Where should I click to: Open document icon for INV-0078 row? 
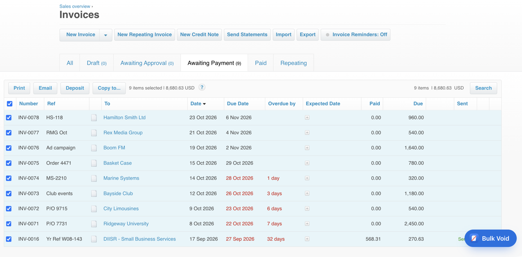[x=94, y=118]
